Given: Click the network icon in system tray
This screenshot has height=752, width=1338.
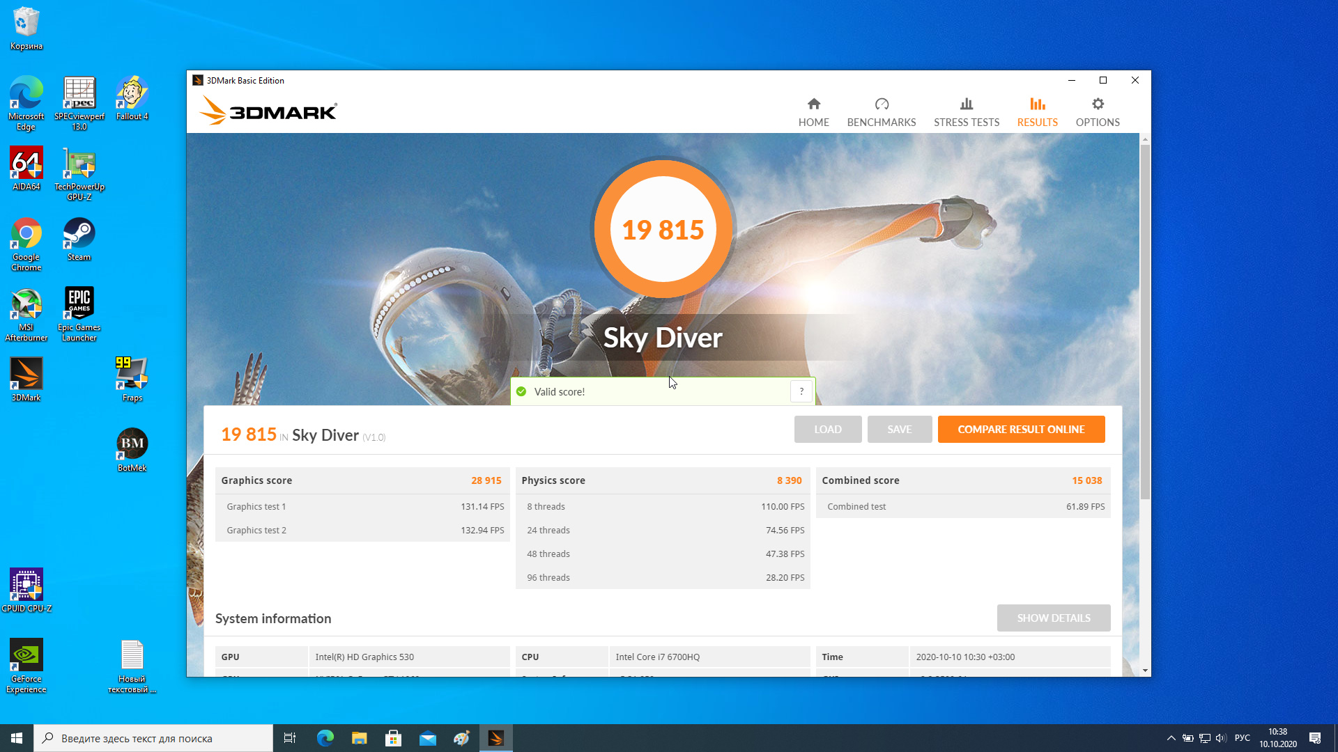Looking at the screenshot, I should tap(1205, 738).
